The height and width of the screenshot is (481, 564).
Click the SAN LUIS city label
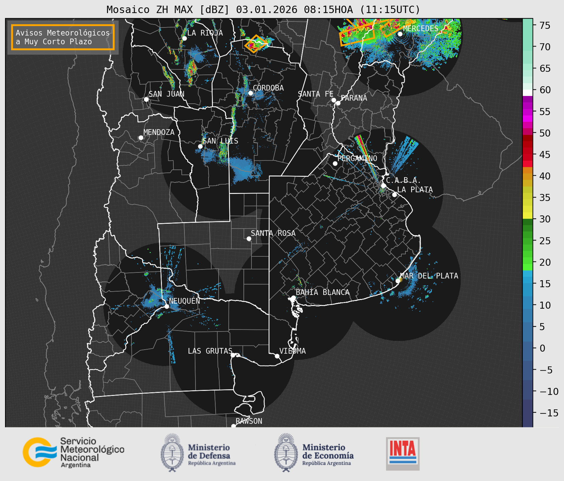coord(220,141)
